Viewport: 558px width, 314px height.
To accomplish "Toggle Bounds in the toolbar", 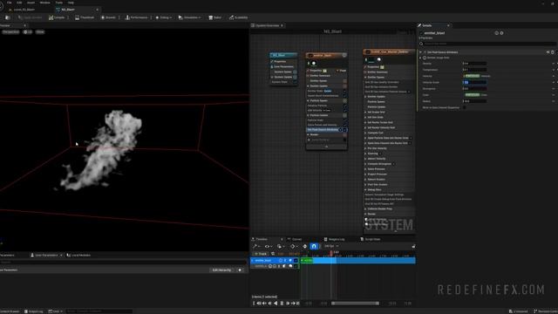I will coord(108,17).
